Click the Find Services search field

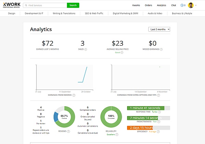click(x=47, y=5)
